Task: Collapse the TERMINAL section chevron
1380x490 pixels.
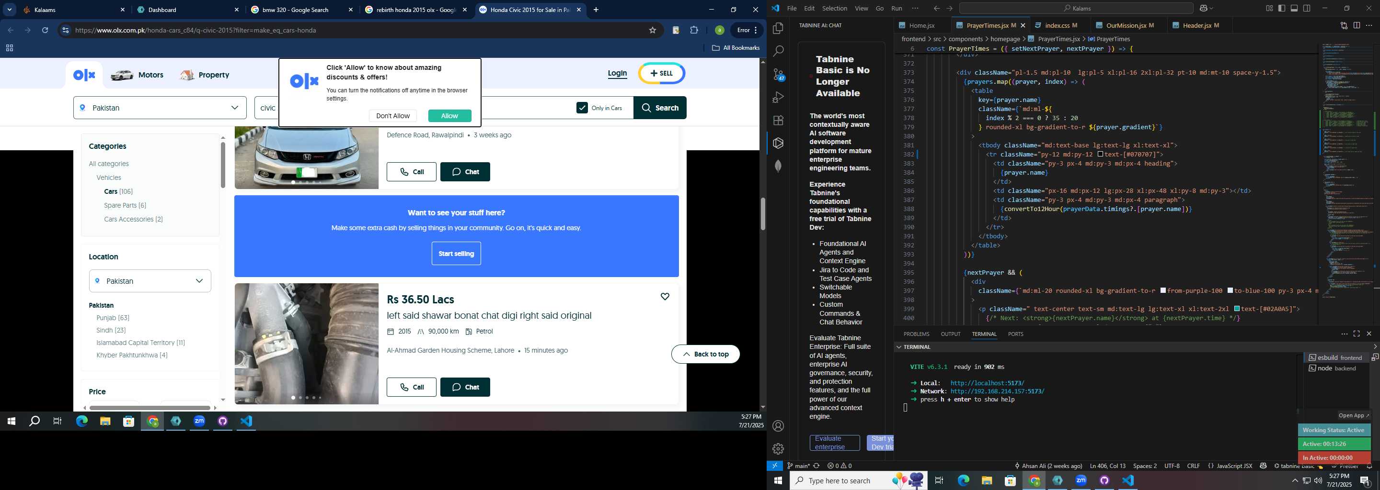Action: (x=898, y=346)
